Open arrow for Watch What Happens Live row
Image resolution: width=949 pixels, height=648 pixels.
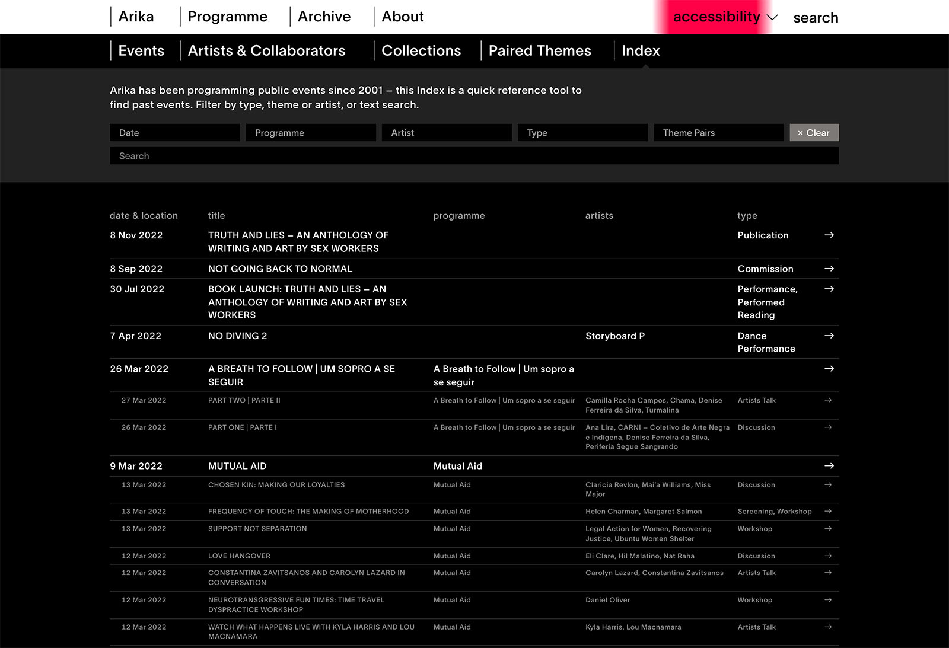click(x=828, y=627)
